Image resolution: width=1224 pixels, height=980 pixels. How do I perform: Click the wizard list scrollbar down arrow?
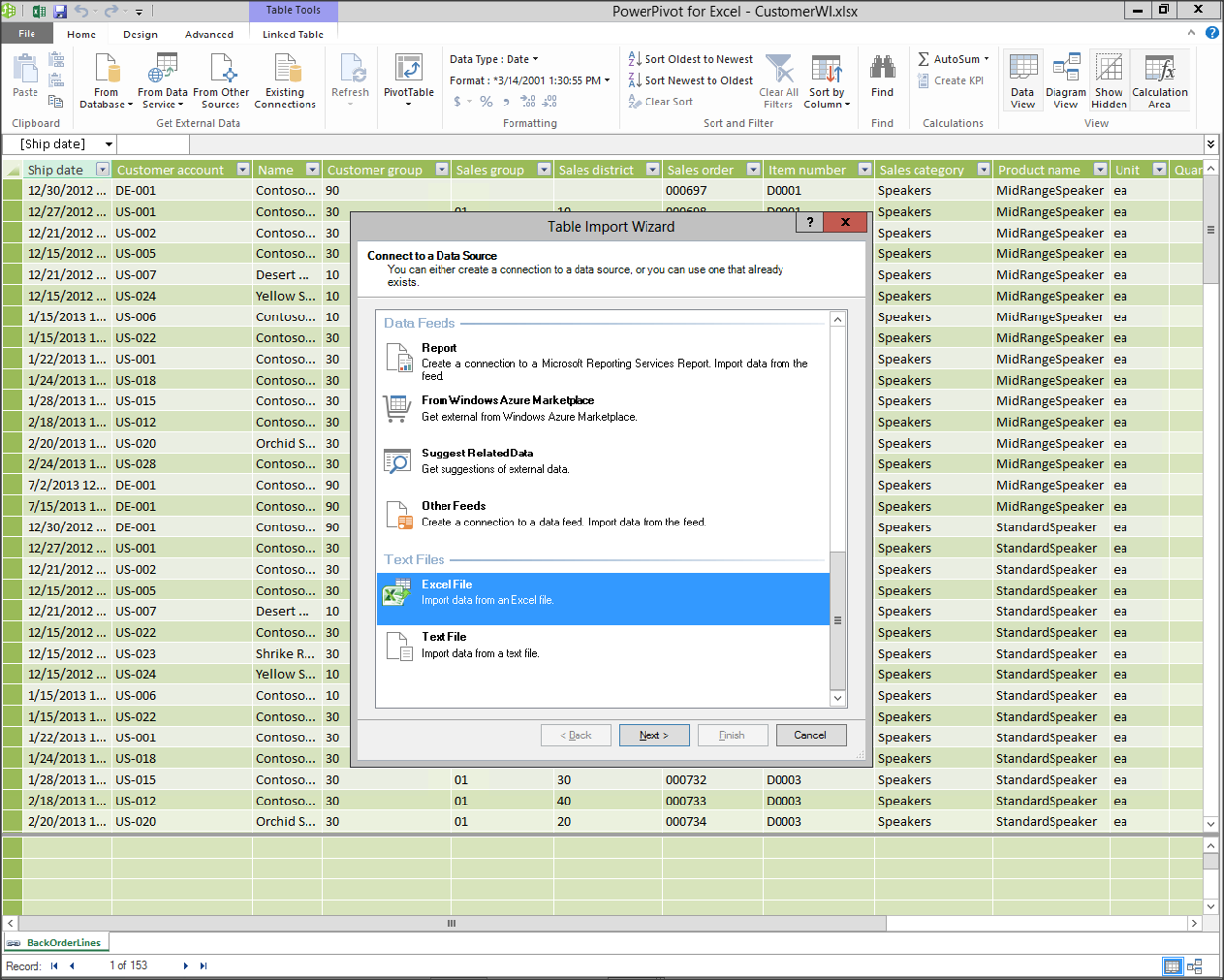tap(838, 698)
